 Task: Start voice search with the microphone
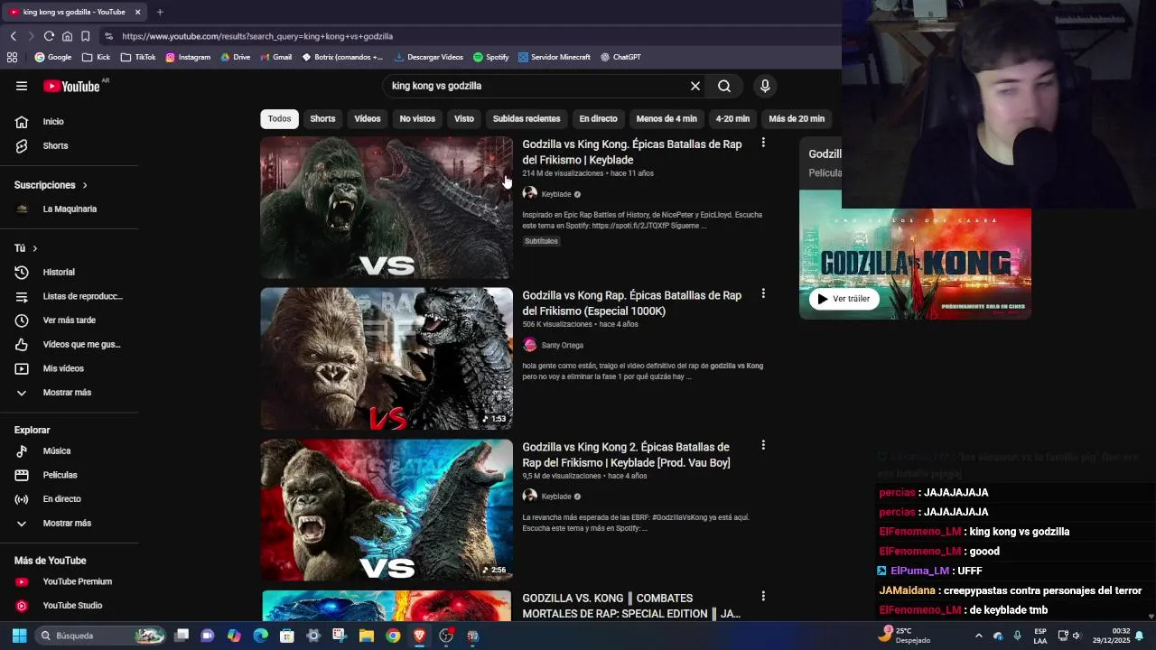coord(765,86)
